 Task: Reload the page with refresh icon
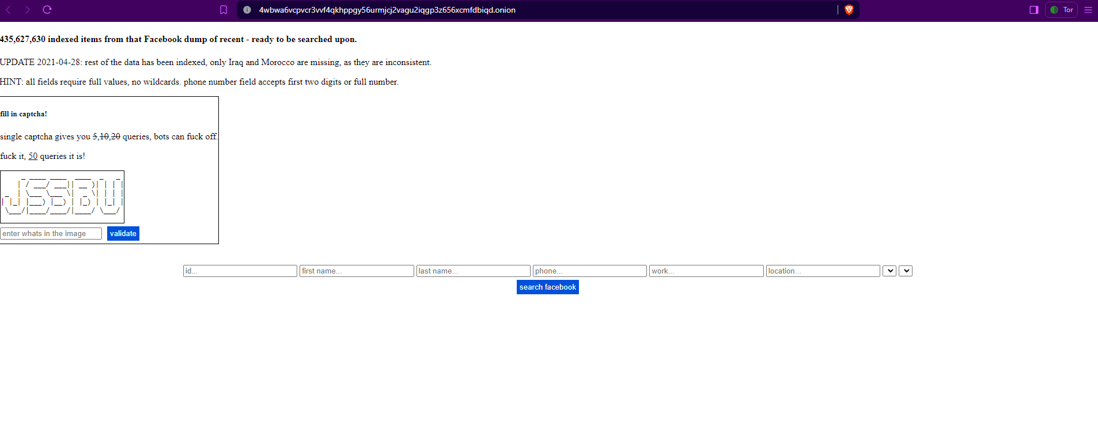point(47,10)
